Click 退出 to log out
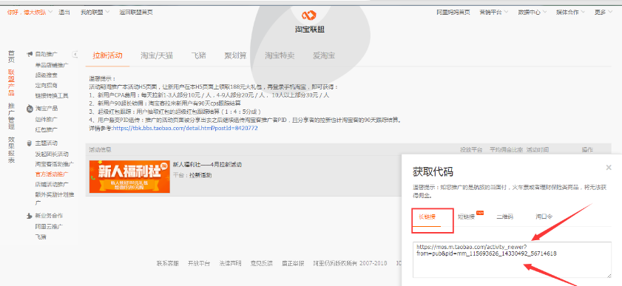 (x=64, y=13)
